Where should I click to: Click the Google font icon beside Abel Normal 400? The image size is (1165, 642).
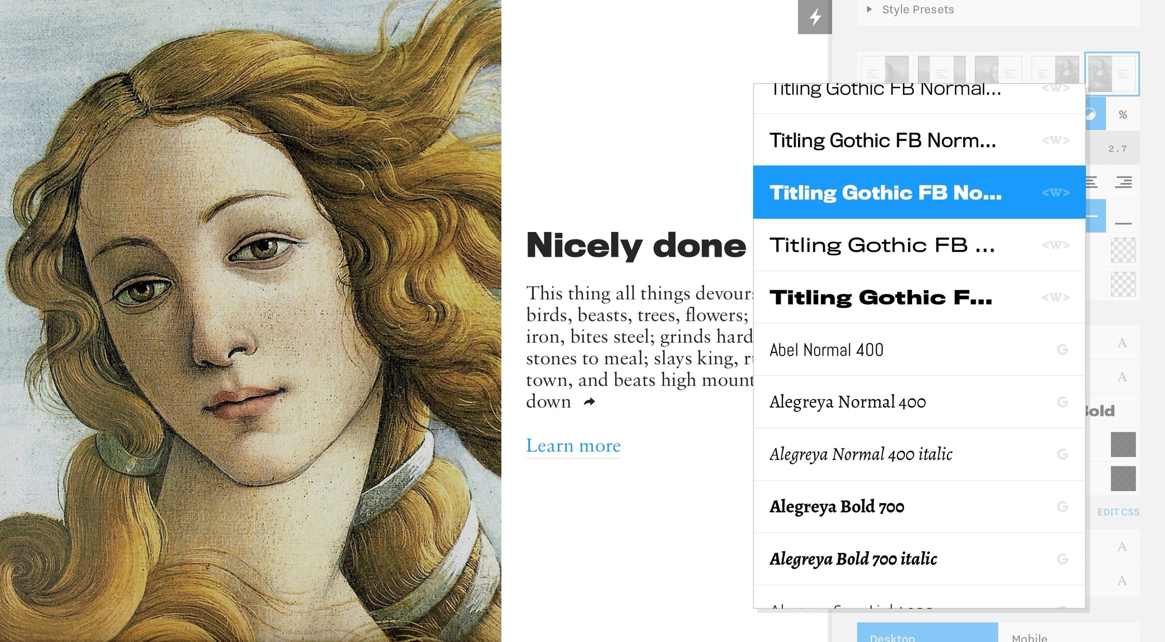[1062, 349]
